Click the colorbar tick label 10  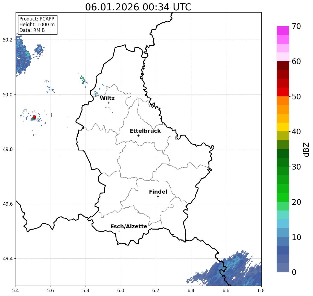(x=296, y=237)
